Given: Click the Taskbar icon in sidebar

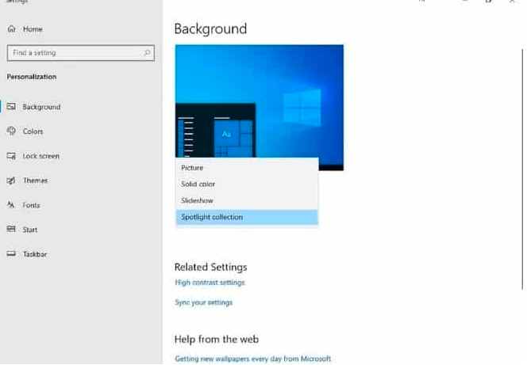Looking at the screenshot, I should point(11,254).
